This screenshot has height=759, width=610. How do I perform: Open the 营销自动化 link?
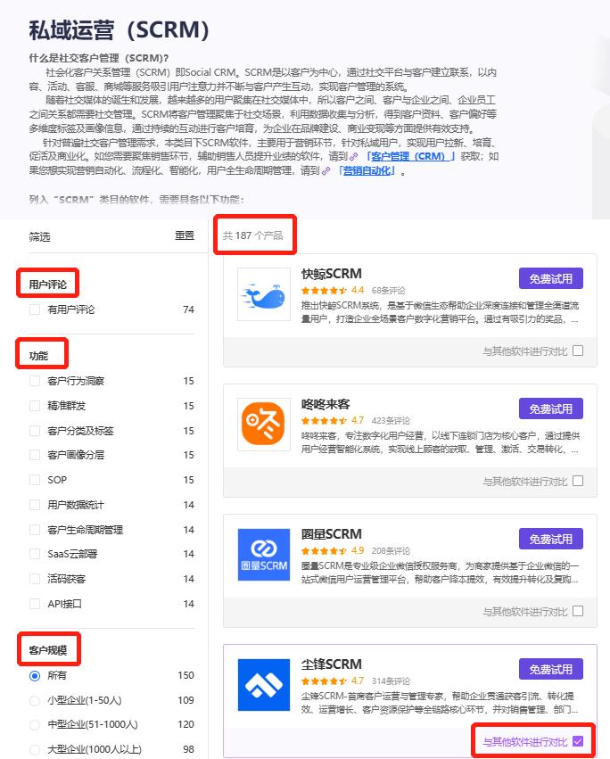coord(367,170)
